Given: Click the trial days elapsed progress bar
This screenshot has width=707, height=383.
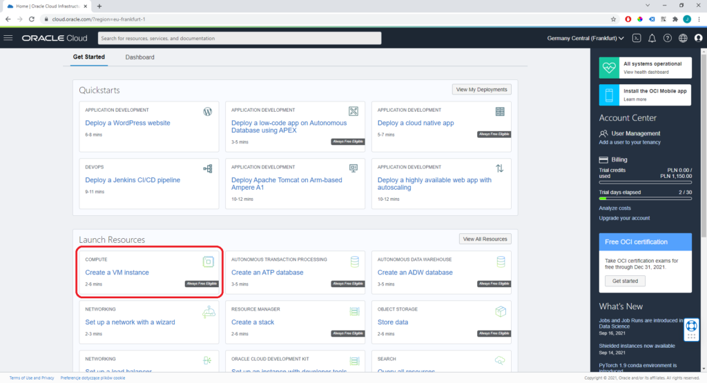Looking at the screenshot, I should [646, 198].
